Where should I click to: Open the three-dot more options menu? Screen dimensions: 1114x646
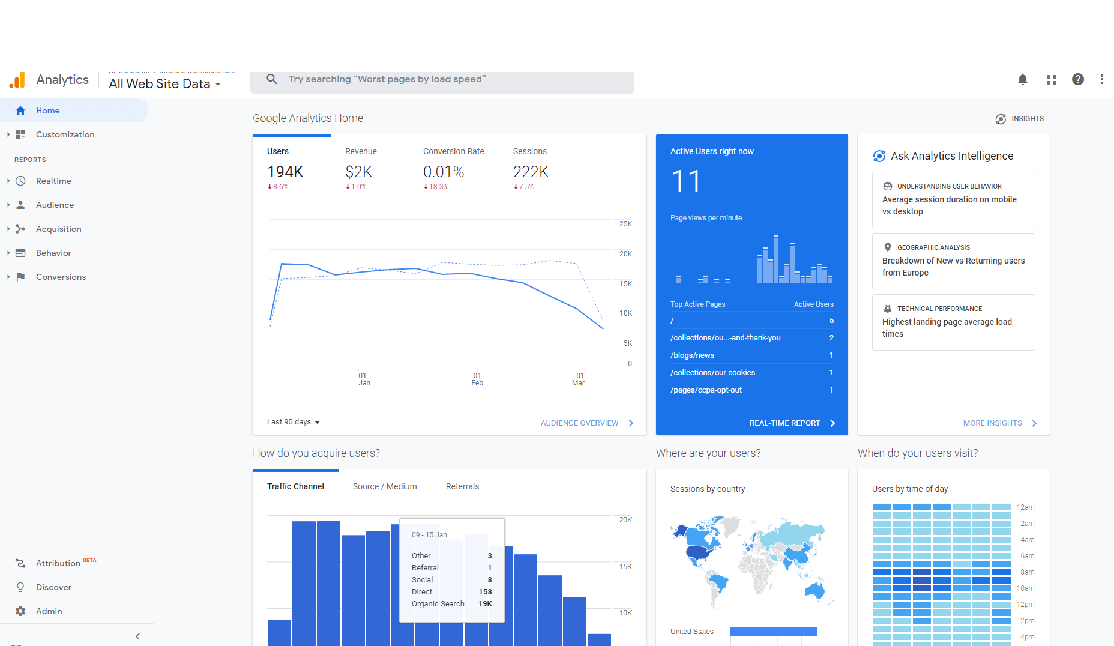(1102, 79)
